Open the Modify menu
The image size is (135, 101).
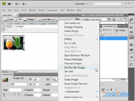pyautogui.click(x=32, y=10)
